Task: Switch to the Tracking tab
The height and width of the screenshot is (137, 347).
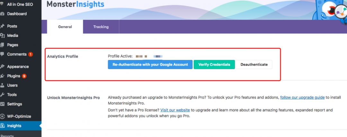Action: (101, 27)
